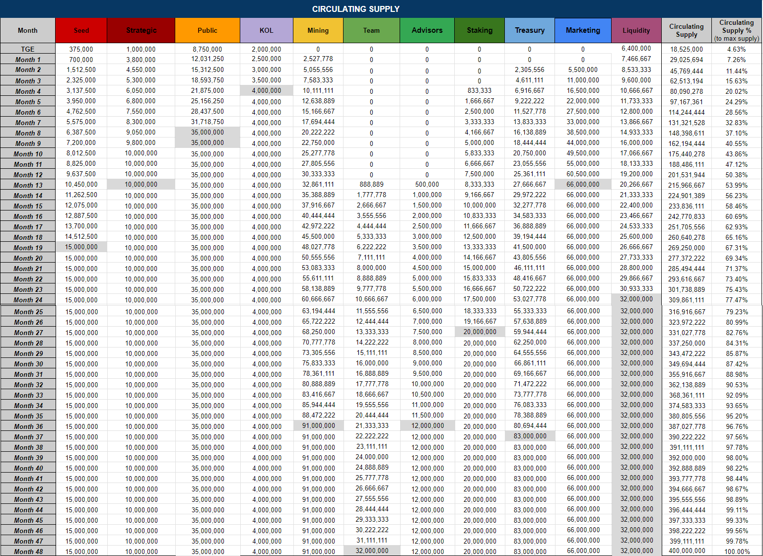Click the 87.42% cell in Month 30
This screenshot has height=556, width=763.
[x=737, y=364]
